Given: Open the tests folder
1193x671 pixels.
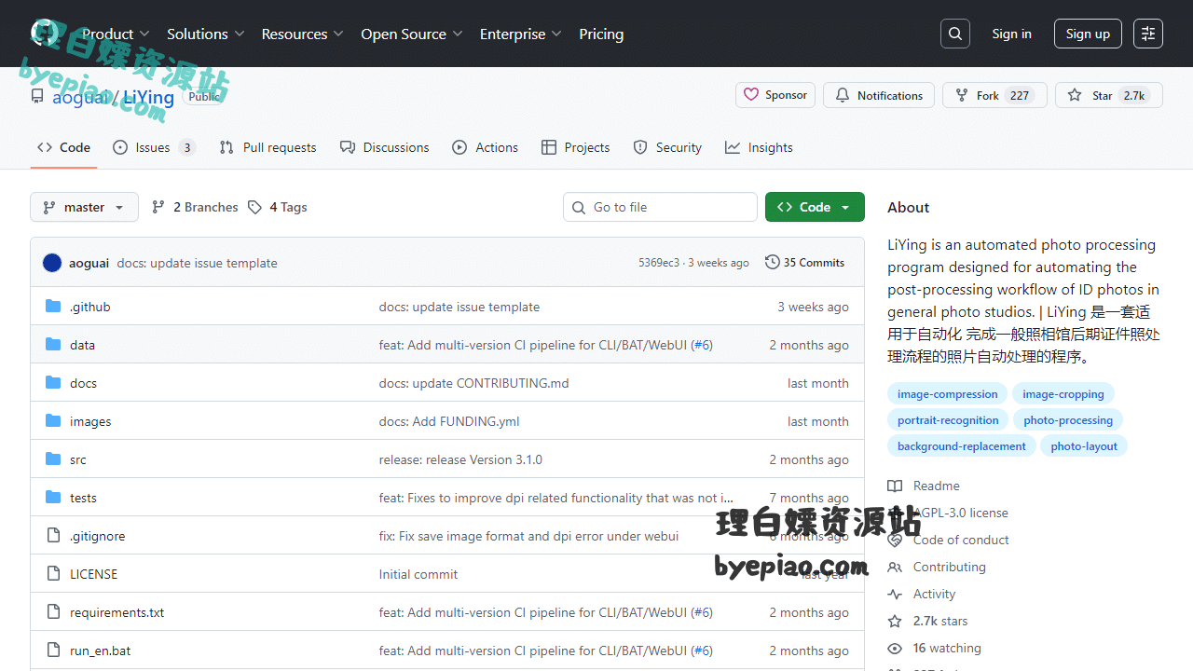Looking at the screenshot, I should [83, 498].
